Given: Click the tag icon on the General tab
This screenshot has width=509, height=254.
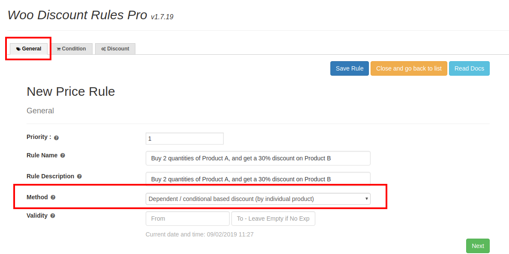Looking at the screenshot, I should pos(18,48).
